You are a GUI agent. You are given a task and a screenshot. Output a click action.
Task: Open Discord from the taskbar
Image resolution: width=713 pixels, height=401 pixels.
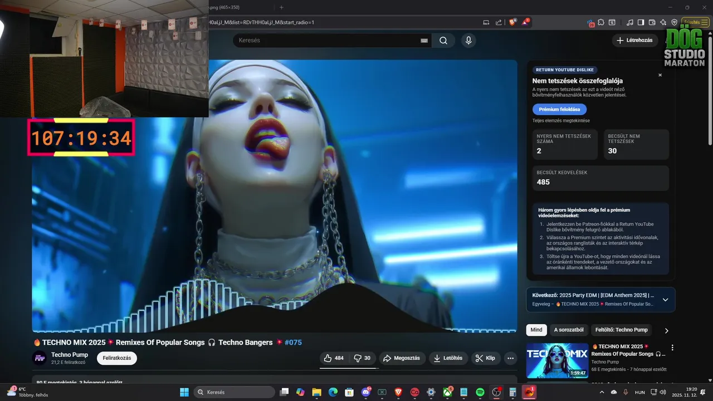point(366,392)
